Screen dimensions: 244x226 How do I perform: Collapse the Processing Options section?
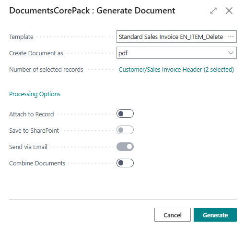35,94
